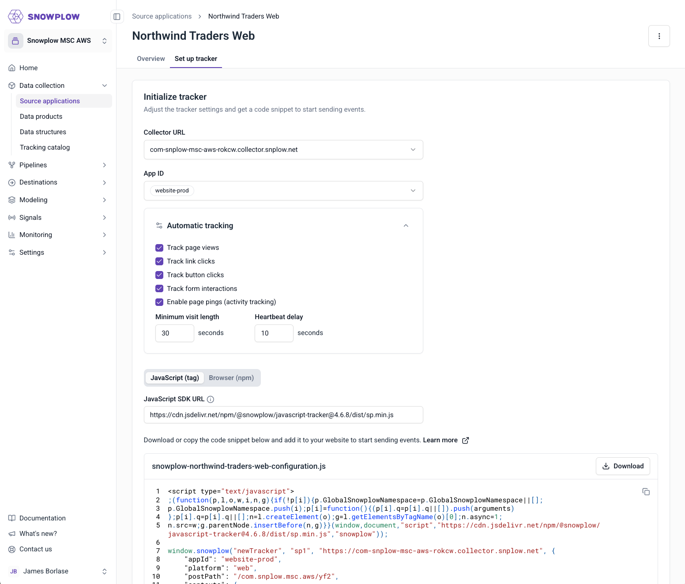
Task: Disable Enable page pings activity tracking
Action: coord(159,302)
